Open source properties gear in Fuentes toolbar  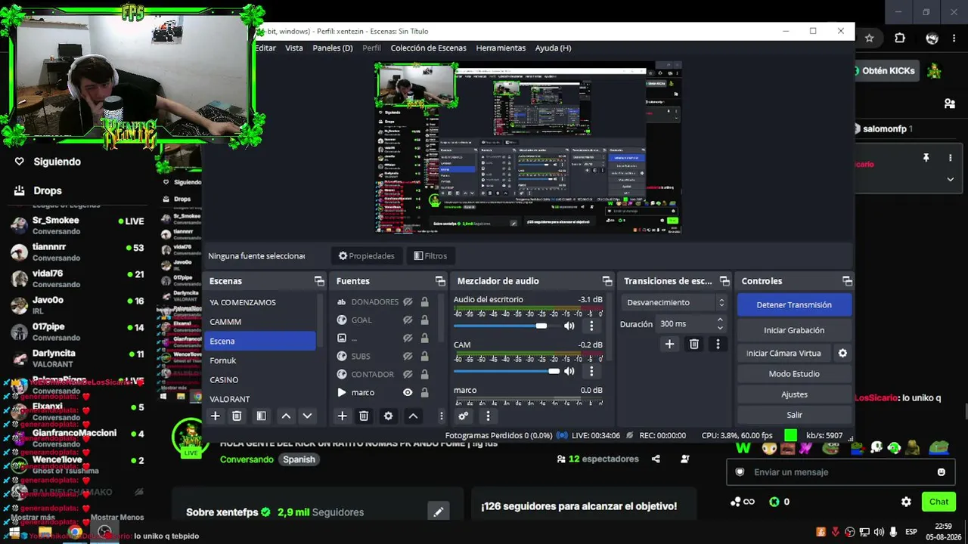388,416
